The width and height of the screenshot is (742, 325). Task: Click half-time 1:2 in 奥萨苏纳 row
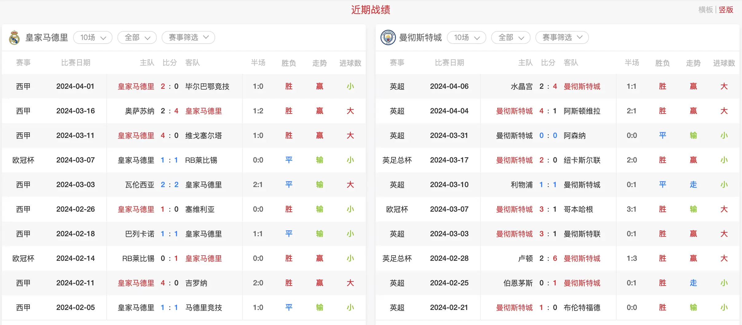click(x=258, y=111)
